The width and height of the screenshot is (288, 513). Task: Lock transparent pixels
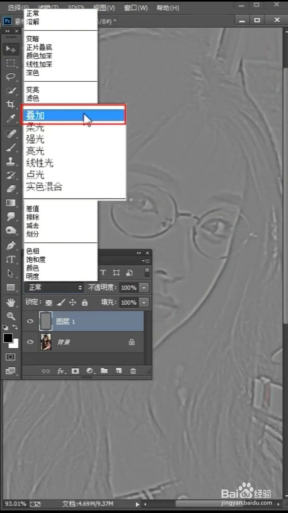(49, 303)
